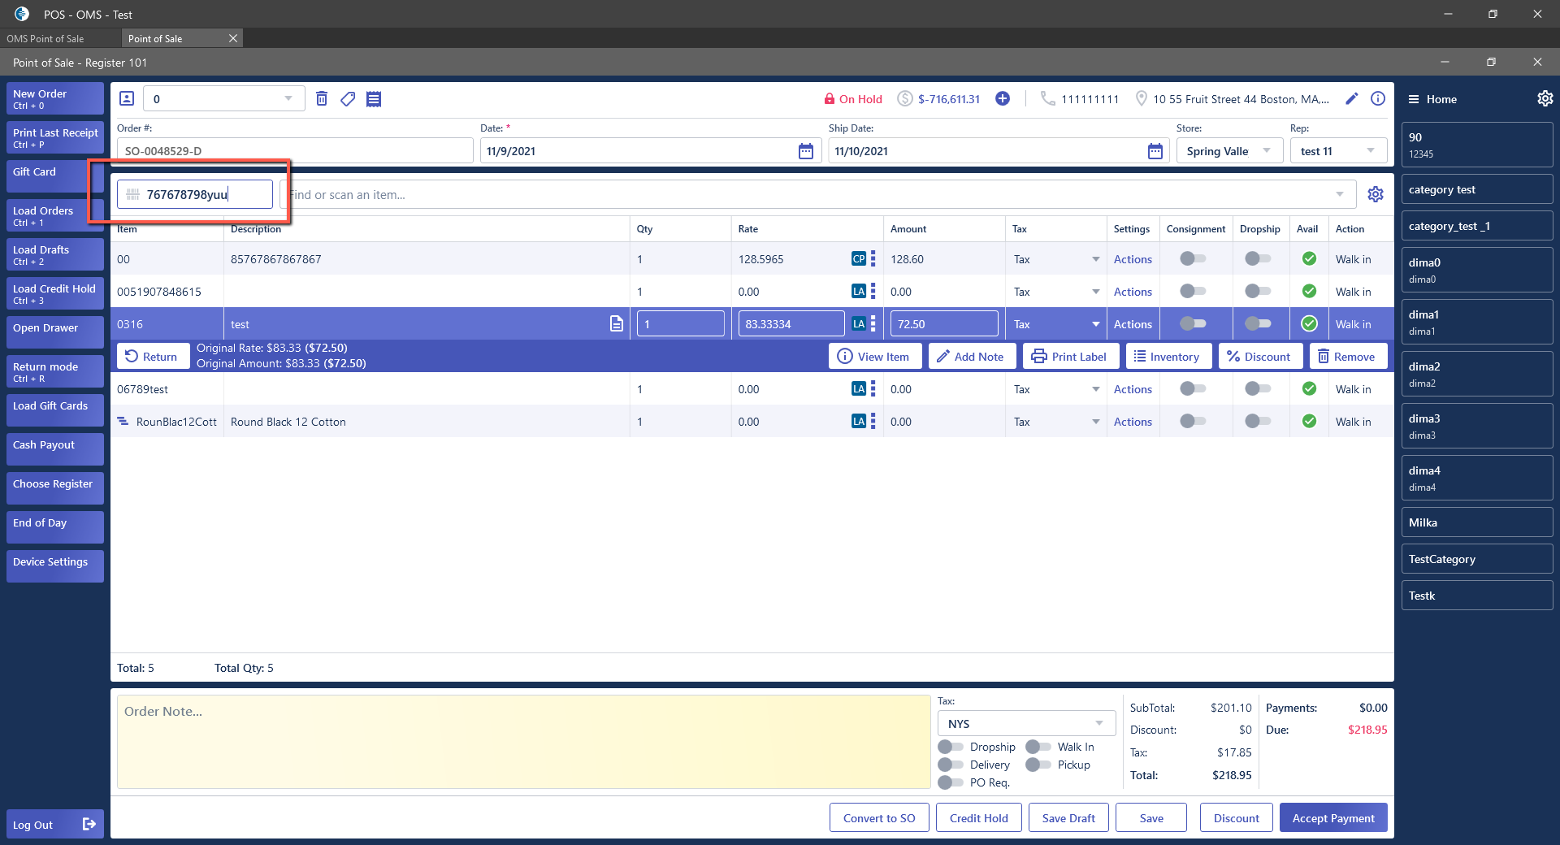Enable the Delivery toggle

950,765
